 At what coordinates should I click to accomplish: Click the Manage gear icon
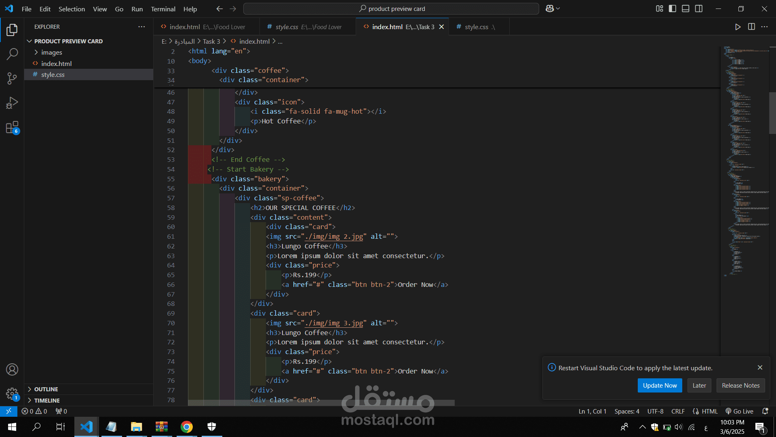[12, 393]
